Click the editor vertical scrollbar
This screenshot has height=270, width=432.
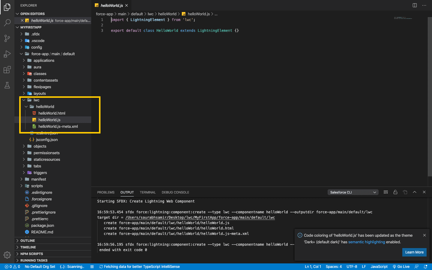coord(430,97)
